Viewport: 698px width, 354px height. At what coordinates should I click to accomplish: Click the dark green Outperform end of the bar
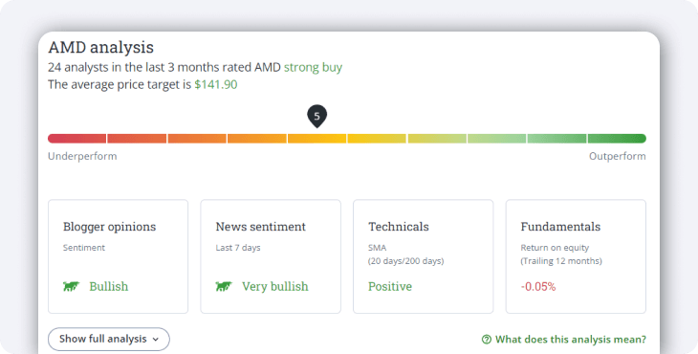tap(617, 139)
